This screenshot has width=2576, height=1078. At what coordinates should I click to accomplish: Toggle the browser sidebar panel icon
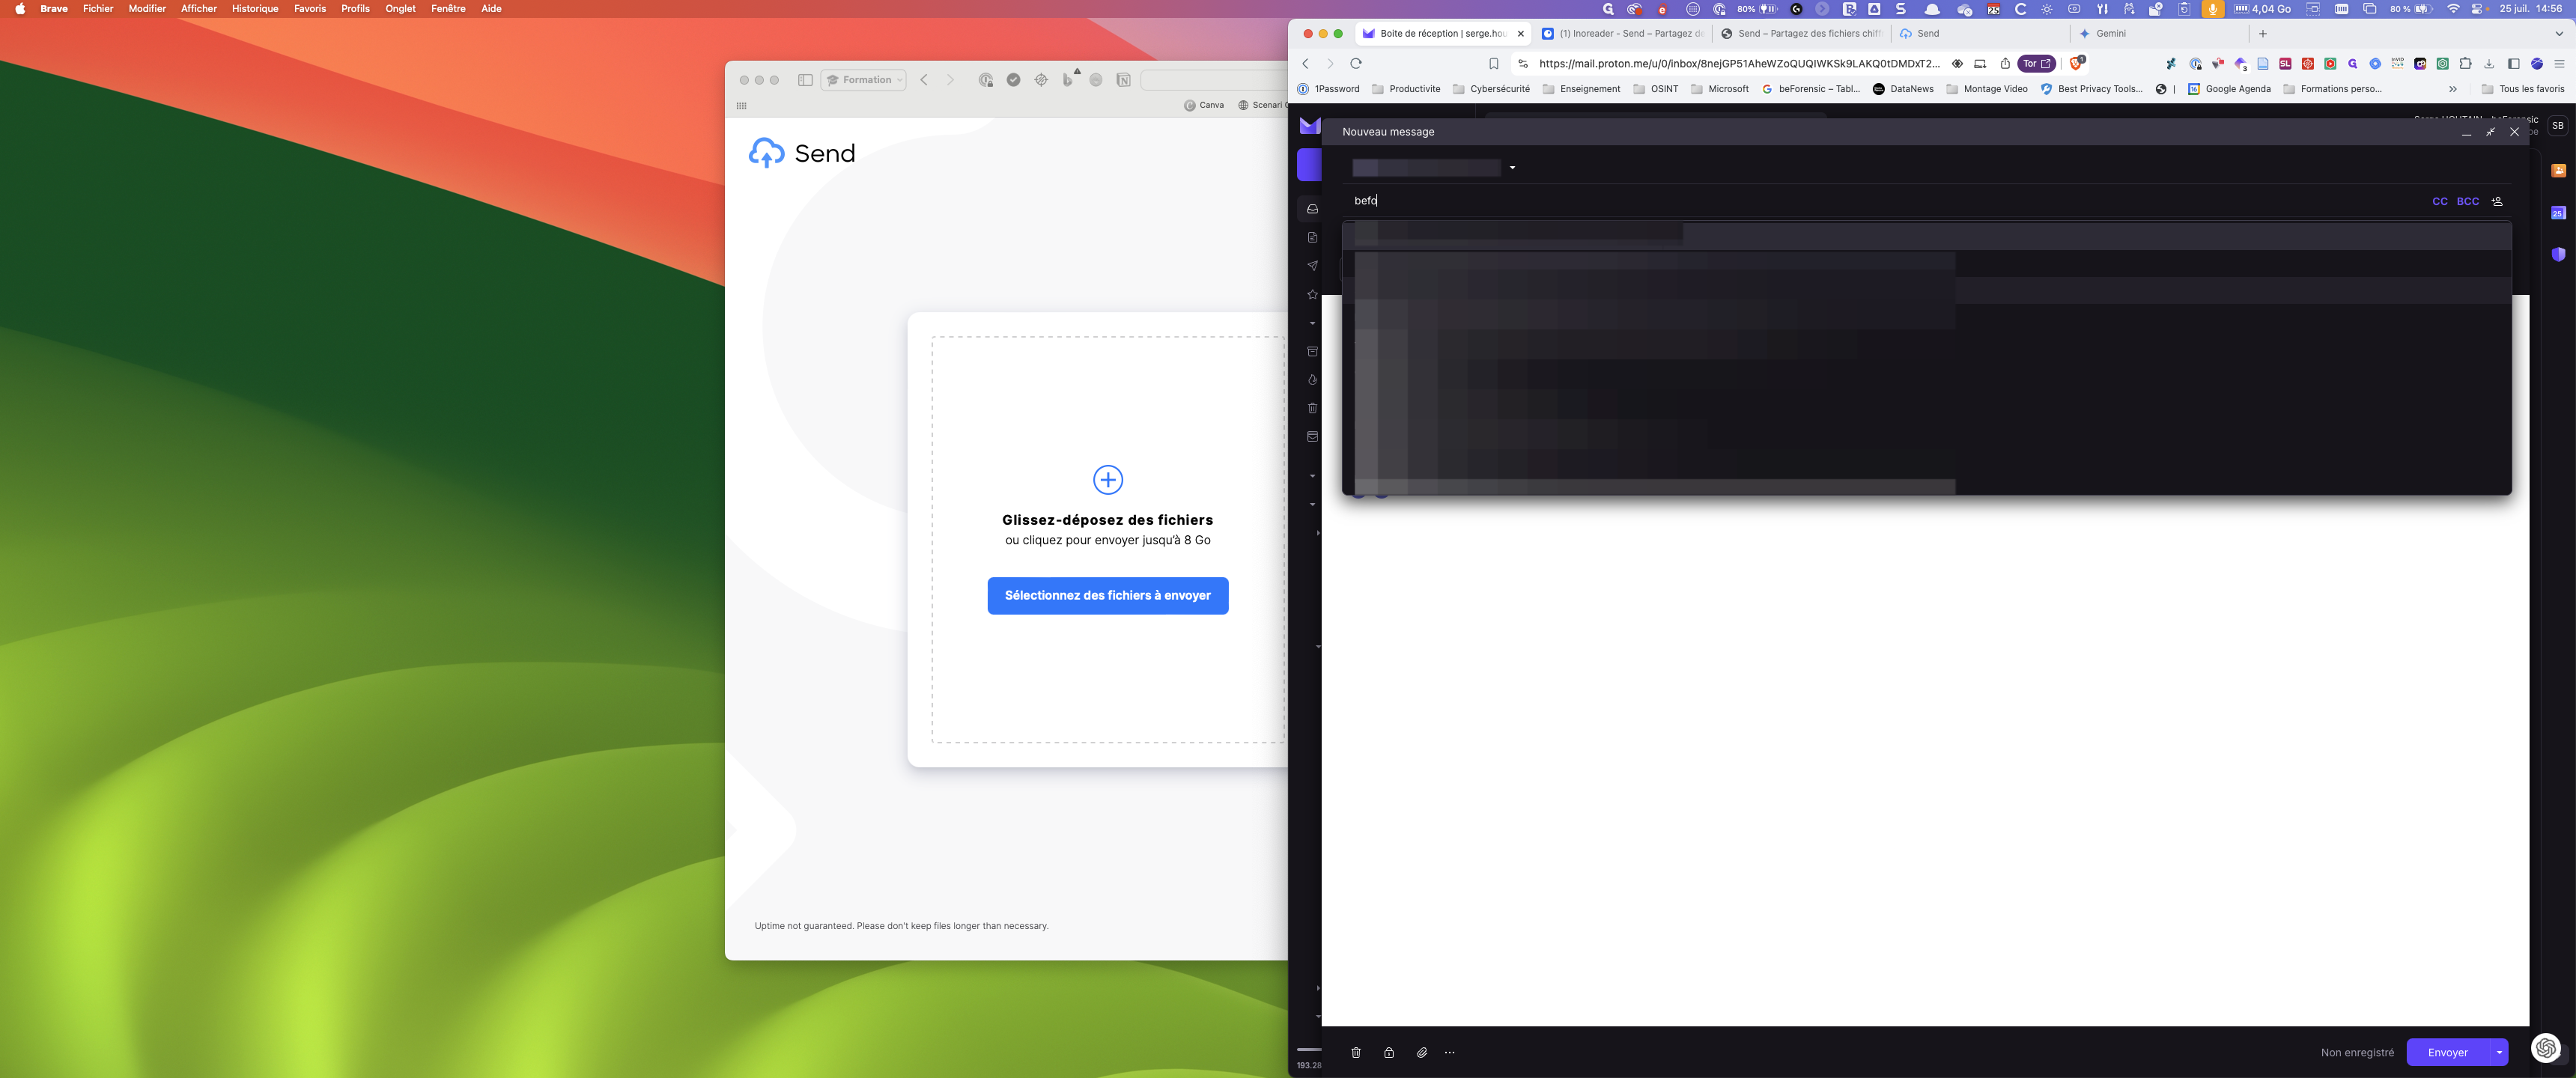[x=2513, y=63]
